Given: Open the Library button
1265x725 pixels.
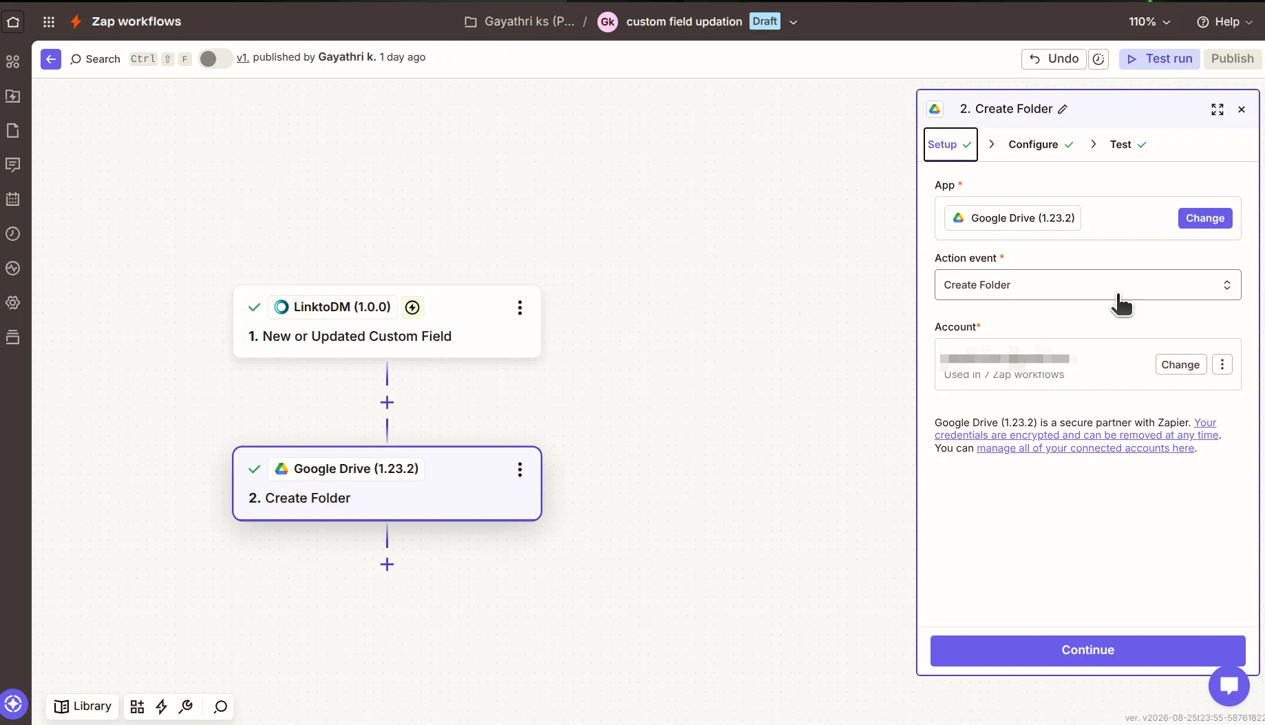Looking at the screenshot, I should [83, 706].
